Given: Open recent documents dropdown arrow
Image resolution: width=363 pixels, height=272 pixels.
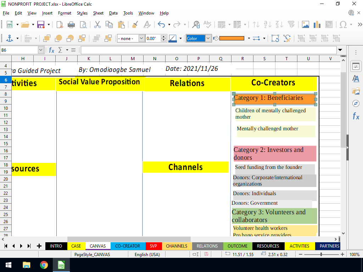Looking at the screenshot, I should (x=33, y=24).
